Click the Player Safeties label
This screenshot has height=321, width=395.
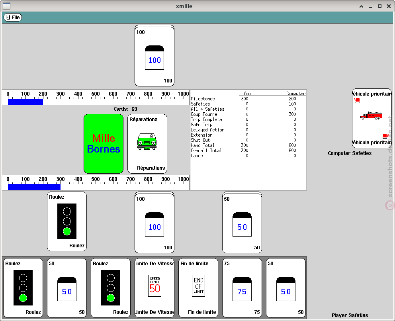(x=350, y=315)
